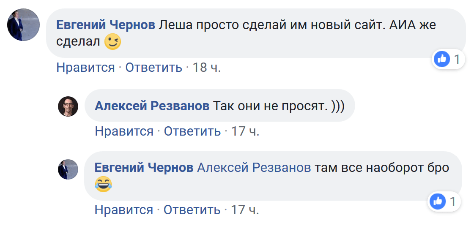
Task: Click the 17 ч. timestamp on the last reply
Action: [x=245, y=210]
